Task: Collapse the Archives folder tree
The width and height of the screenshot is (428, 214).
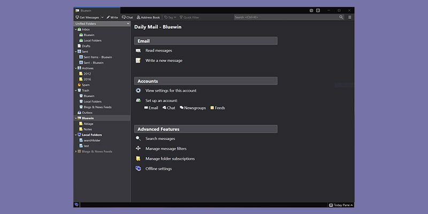Action: click(76, 68)
